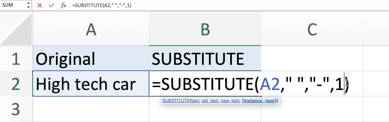Click the cell containing "High tech car"
The height and width of the screenshot is (122, 389).
click(91, 84)
